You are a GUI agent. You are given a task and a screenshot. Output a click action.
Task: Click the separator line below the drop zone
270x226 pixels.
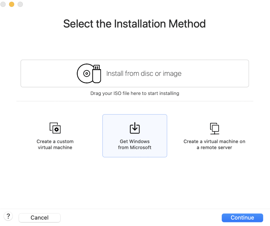[135, 101]
